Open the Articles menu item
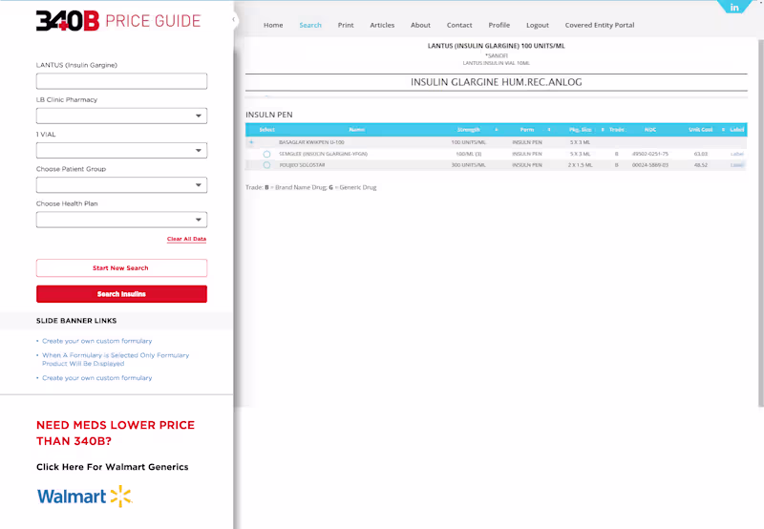764x529 pixels. click(x=382, y=25)
